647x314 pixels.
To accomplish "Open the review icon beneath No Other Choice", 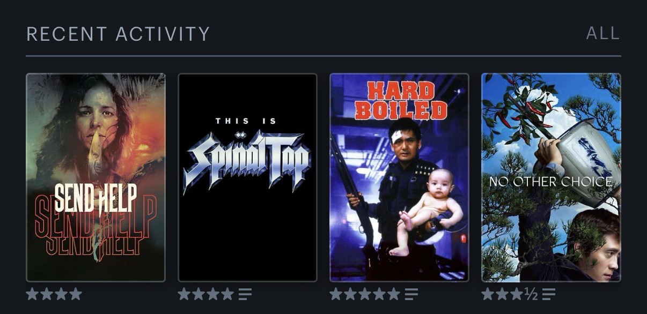I will (x=549, y=294).
